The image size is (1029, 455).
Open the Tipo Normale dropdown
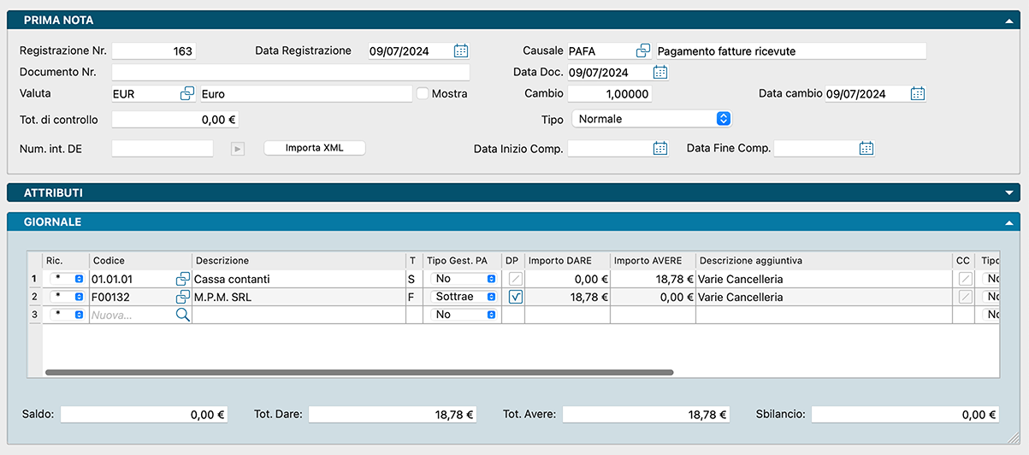[723, 119]
